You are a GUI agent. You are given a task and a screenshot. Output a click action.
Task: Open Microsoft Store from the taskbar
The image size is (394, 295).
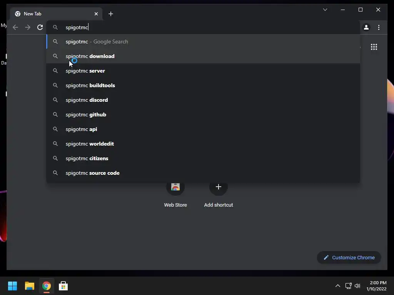[63, 286]
